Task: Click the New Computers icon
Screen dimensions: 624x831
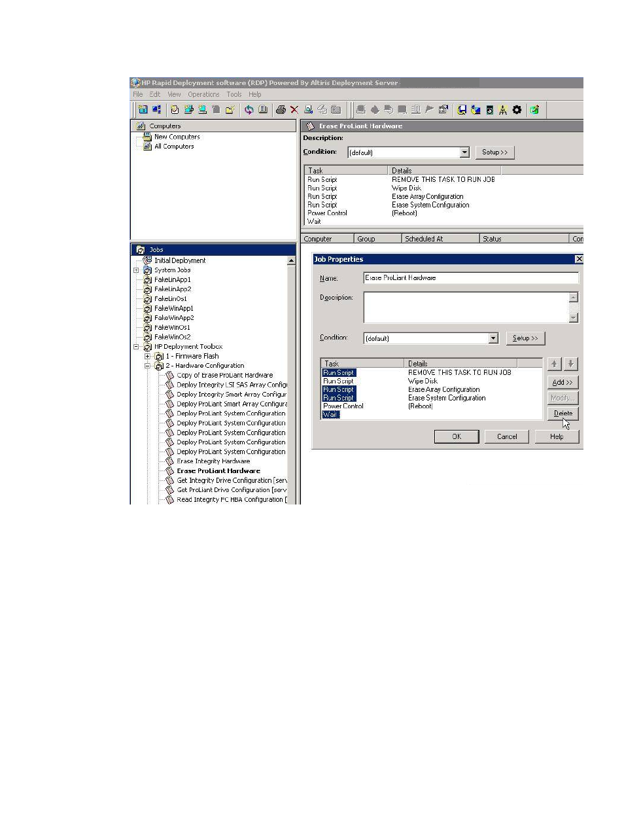Action: (147, 137)
